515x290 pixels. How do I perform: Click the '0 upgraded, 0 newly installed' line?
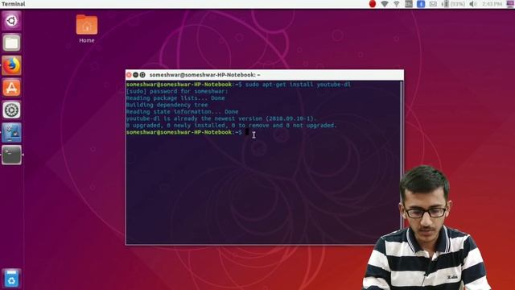[x=231, y=126]
